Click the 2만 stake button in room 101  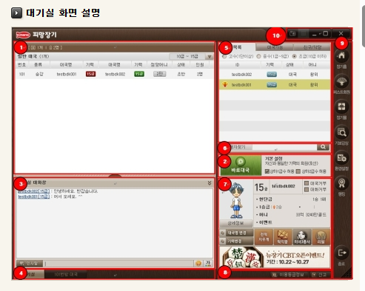click(x=159, y=74)
